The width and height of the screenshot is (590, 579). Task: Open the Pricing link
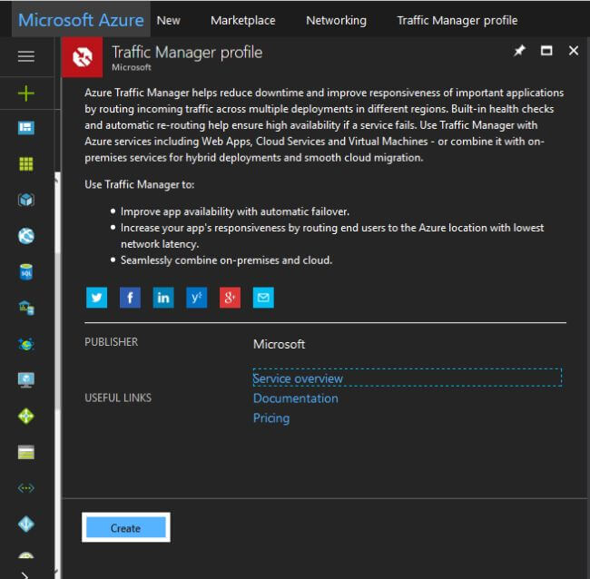point(271,418)
